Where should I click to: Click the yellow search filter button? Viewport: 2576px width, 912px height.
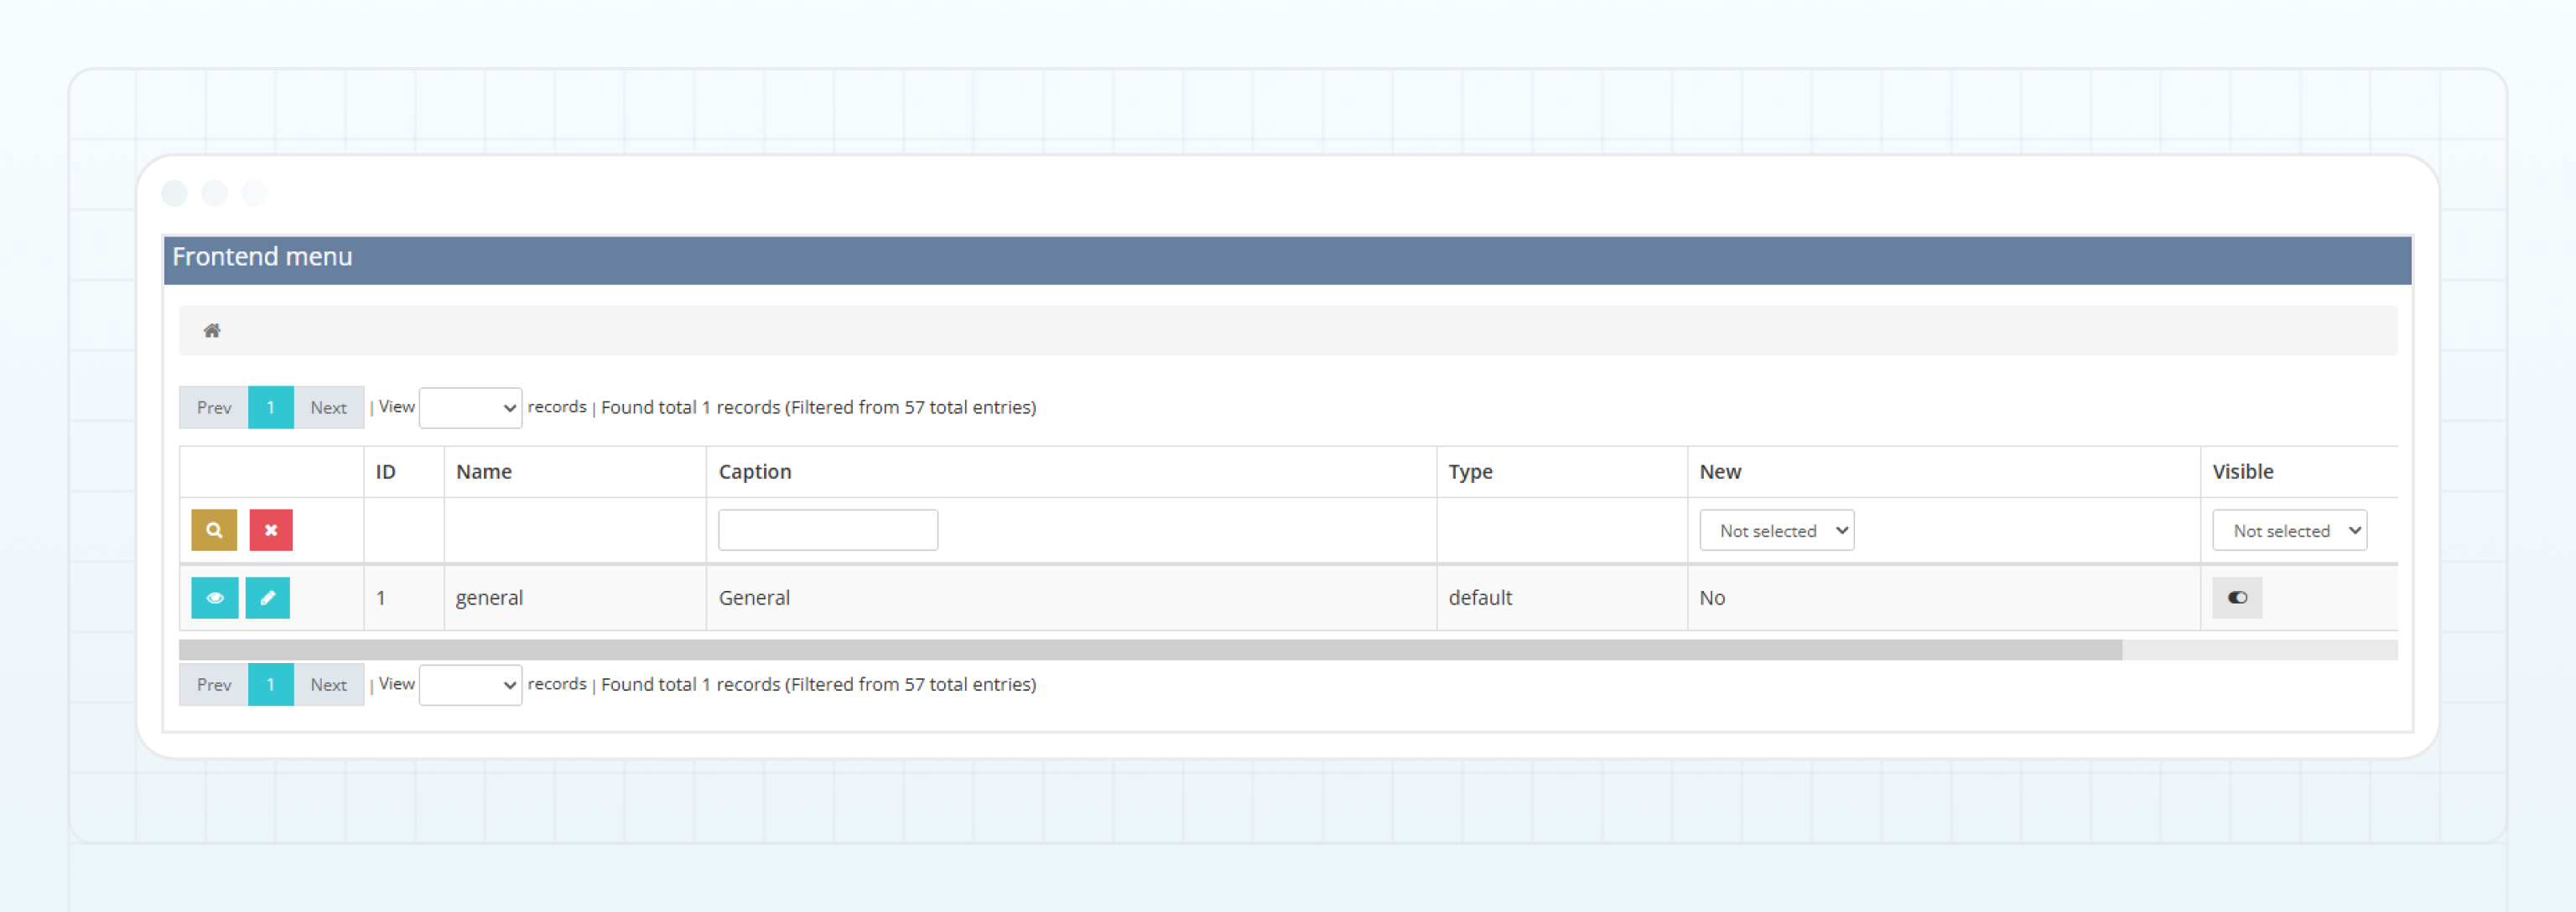[214, 530]
